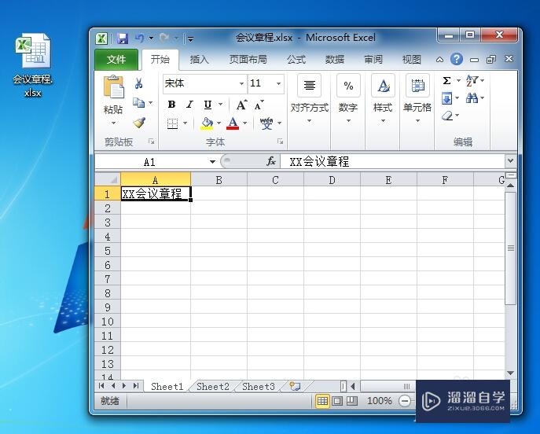Click the zoom out minus button
The width and height of the screenshot is (540, 434).
click(x=405, y=401)
